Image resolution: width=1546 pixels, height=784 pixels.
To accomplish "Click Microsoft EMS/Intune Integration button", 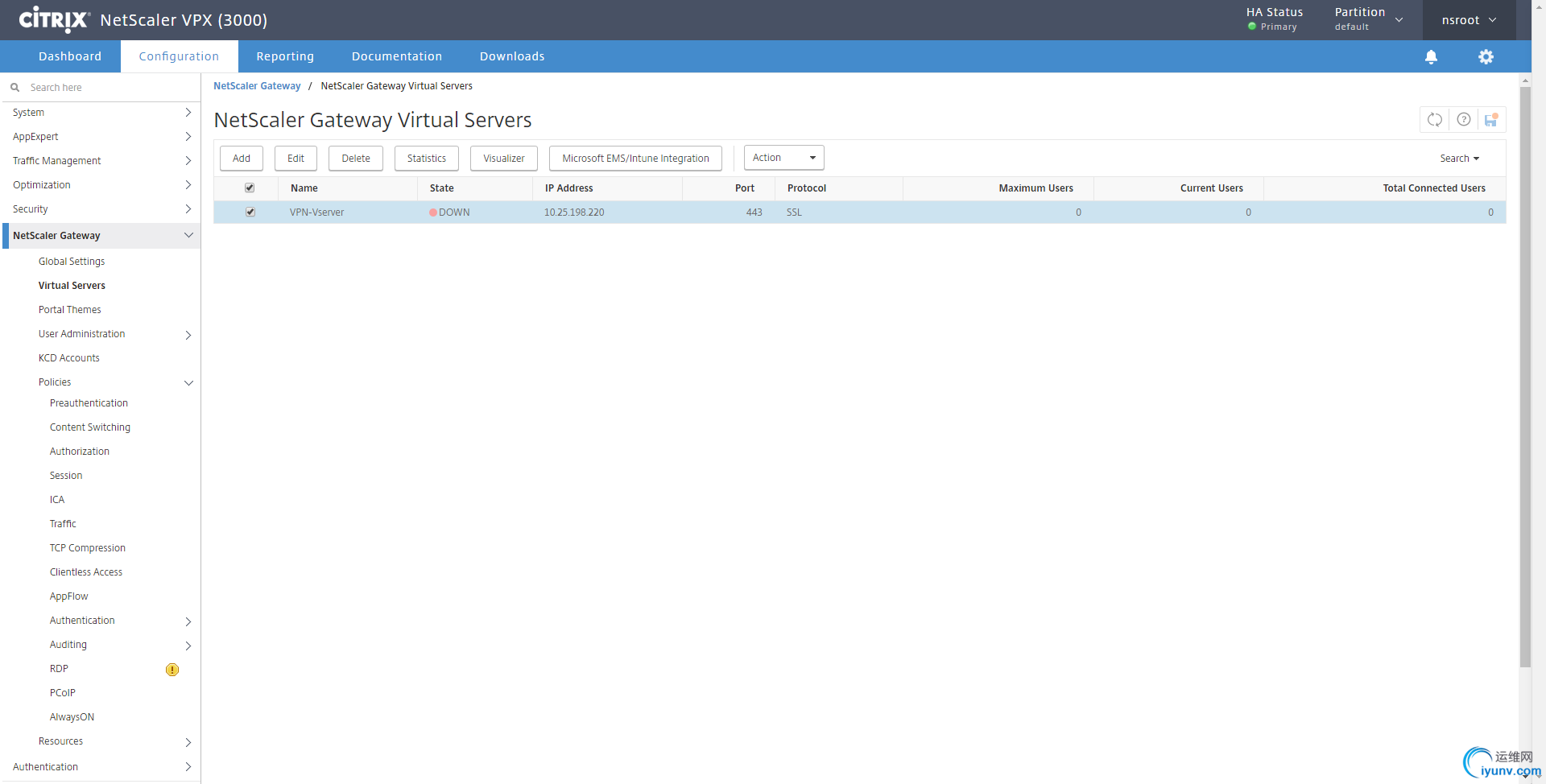I will [x=635, y=159].
